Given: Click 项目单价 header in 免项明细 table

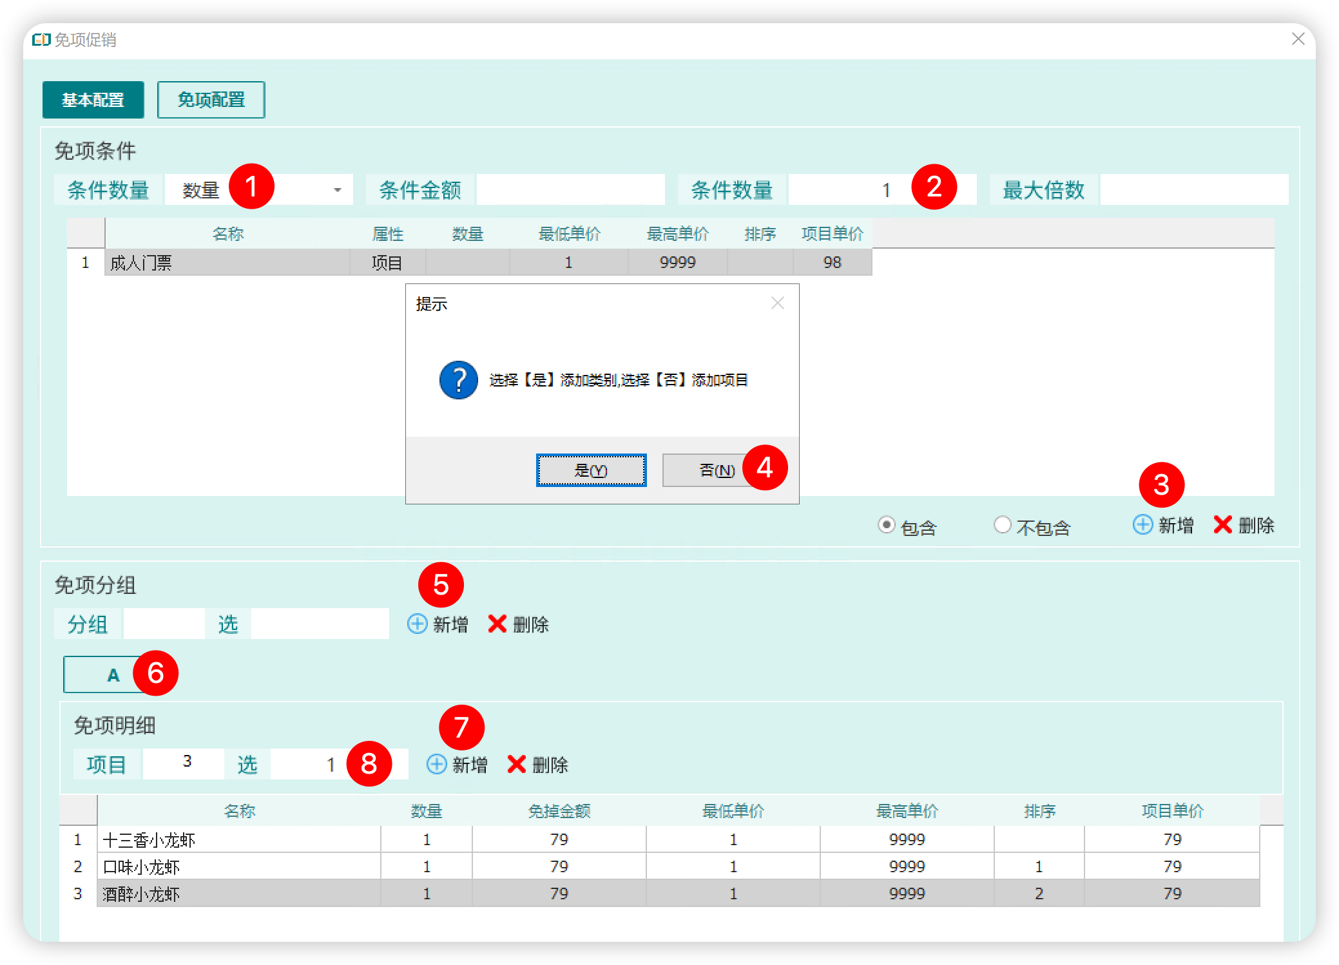Looking at the screenshot, I should tap(1172, 810).
